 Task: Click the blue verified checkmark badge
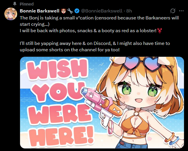pos(77,11)
